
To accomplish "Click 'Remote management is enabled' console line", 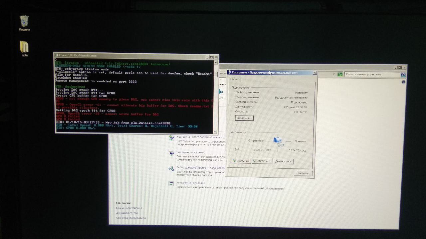I will point(96,81).
